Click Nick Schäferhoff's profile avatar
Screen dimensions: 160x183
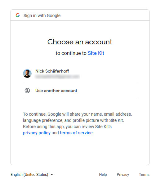pos(27,74)
